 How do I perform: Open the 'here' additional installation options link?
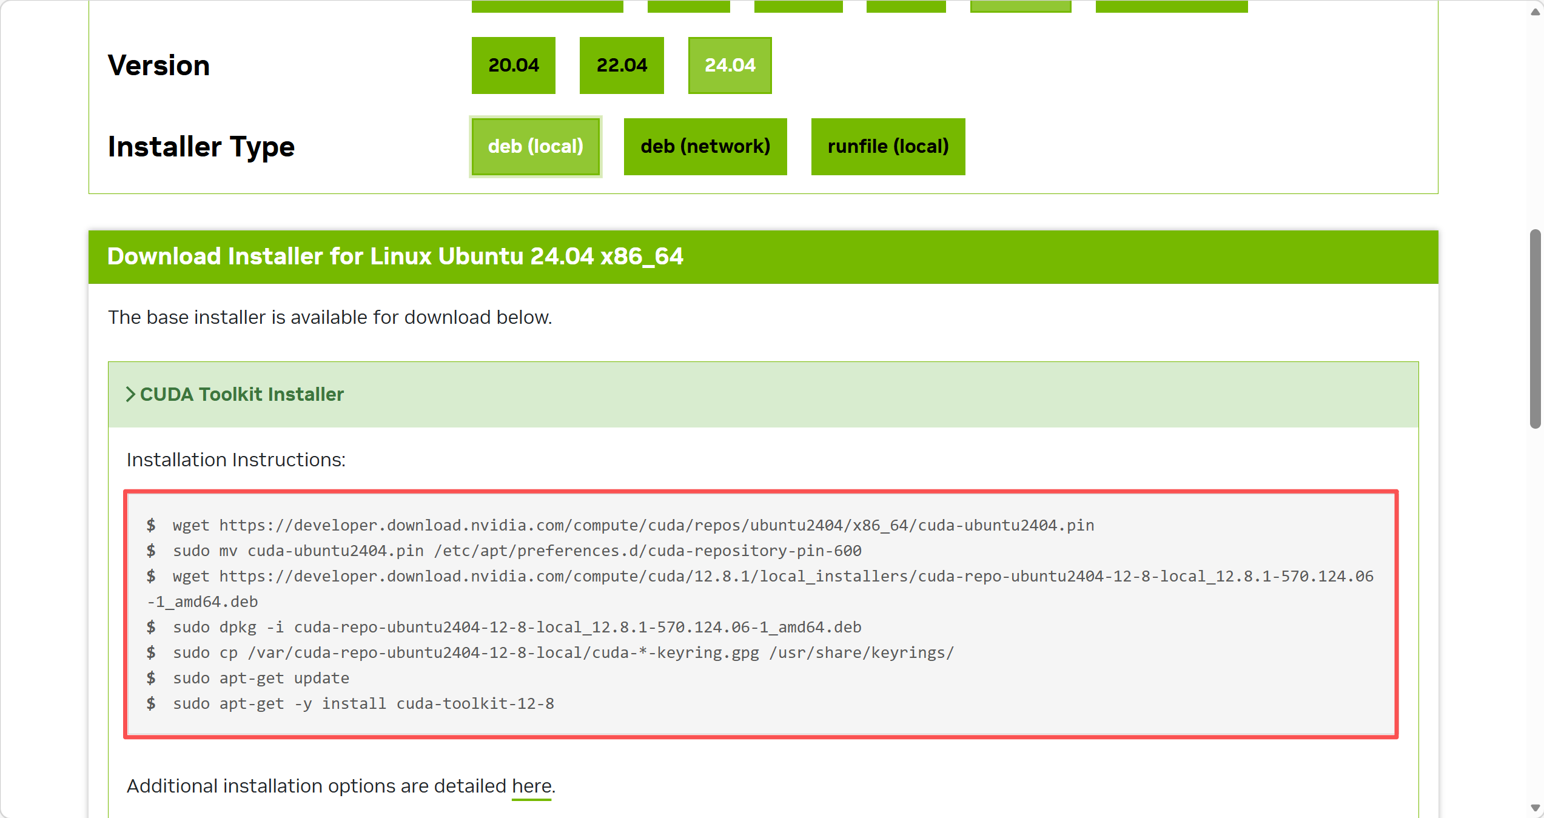531,786
